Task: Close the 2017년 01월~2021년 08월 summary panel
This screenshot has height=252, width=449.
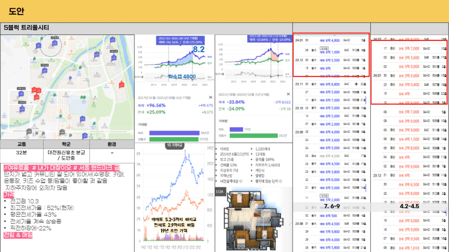Action: tap(211, 97)
